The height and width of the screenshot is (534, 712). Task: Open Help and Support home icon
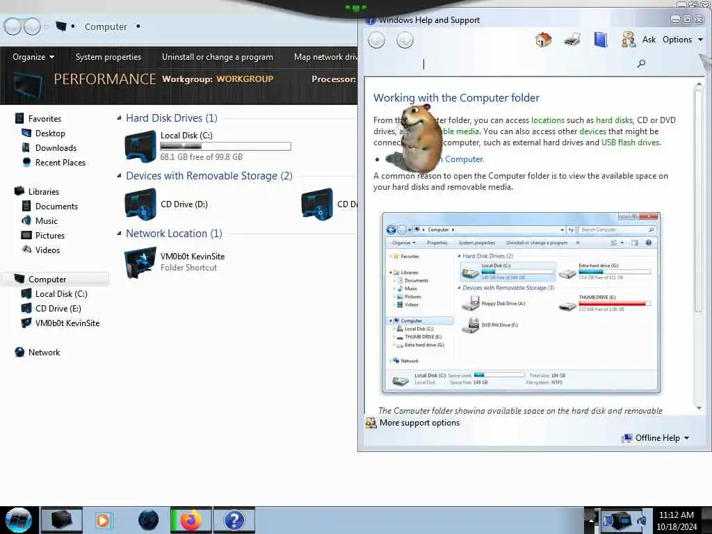(543, 40)
